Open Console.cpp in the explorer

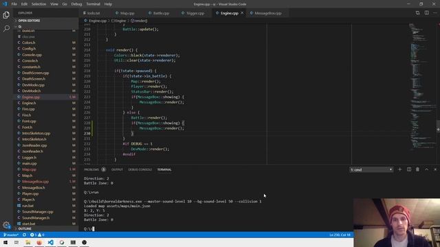[x=32, y=55]
